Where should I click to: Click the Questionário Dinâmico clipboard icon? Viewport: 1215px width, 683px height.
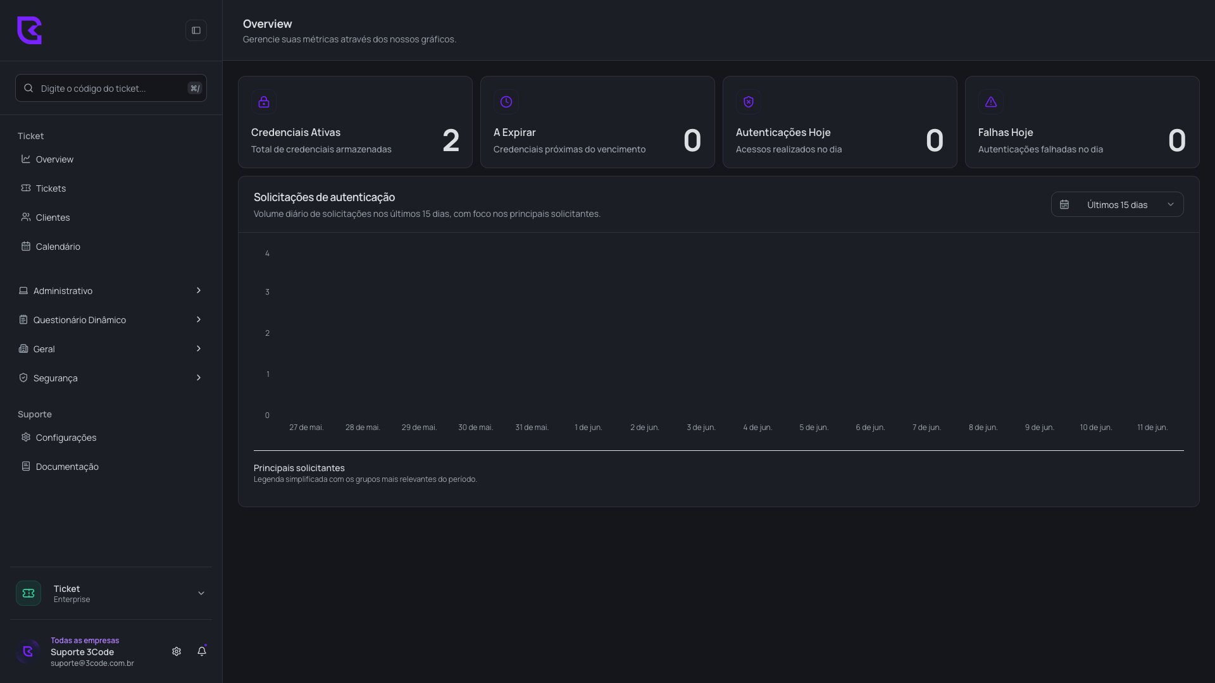[x=23, y=319]
